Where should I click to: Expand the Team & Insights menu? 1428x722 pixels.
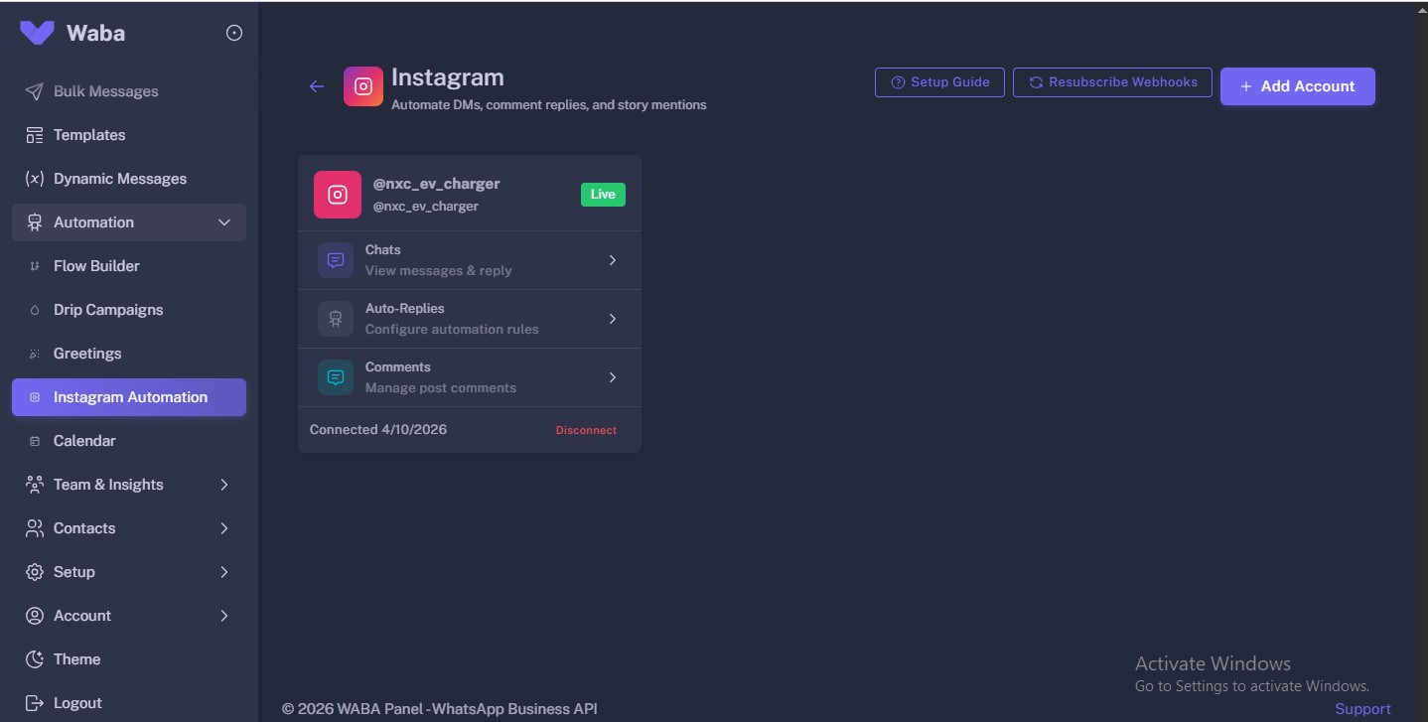(x=224, y=484)
